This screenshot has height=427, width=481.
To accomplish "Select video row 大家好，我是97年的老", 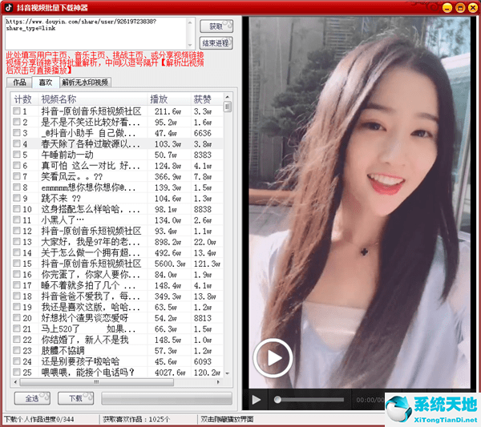I will (117, 242).
